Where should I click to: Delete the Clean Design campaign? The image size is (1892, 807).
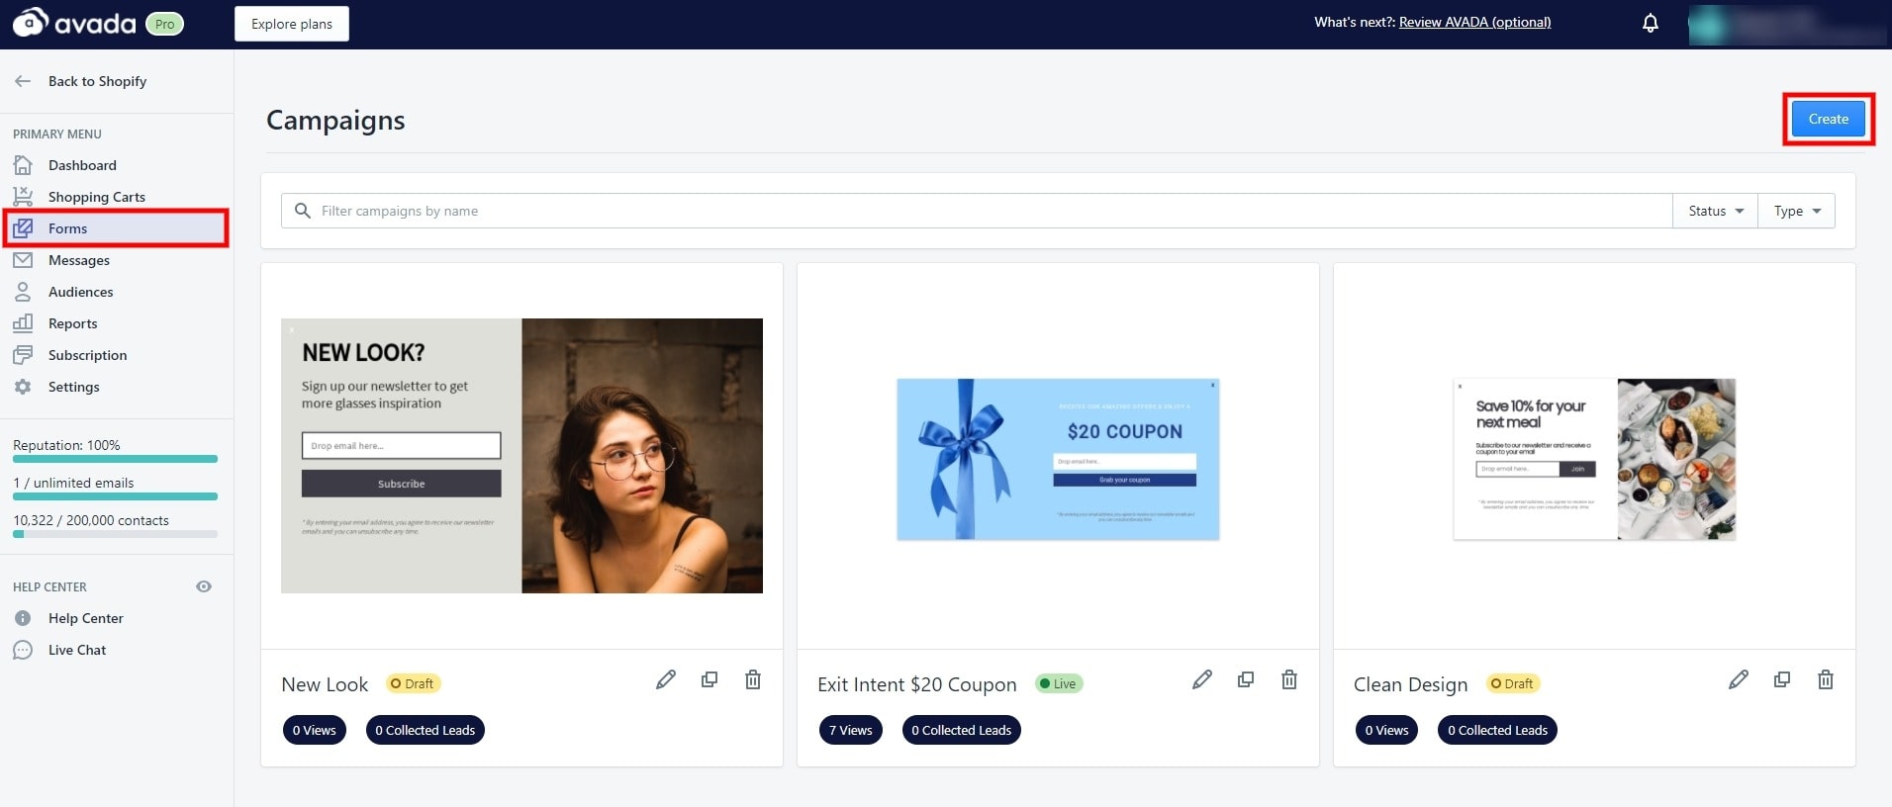click(x=1826, y=679)
